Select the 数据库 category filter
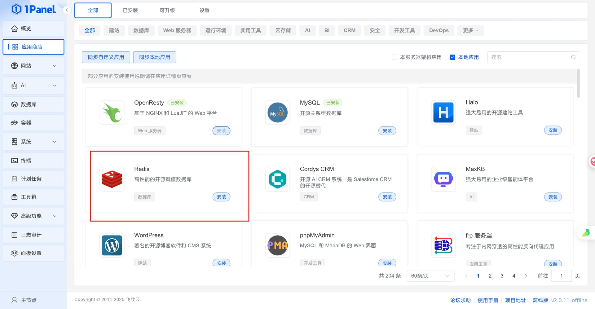 141,30
